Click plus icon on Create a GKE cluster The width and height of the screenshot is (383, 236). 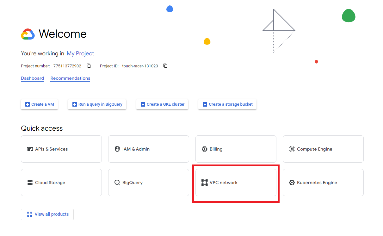coord(143,104)
